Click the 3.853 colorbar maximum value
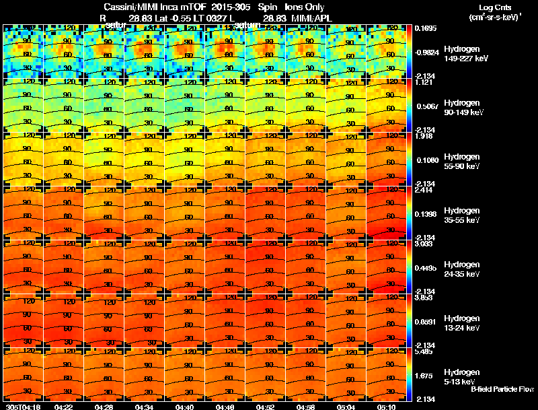The height and width of the screenshot is (410, 538). (x=424, y=298)
